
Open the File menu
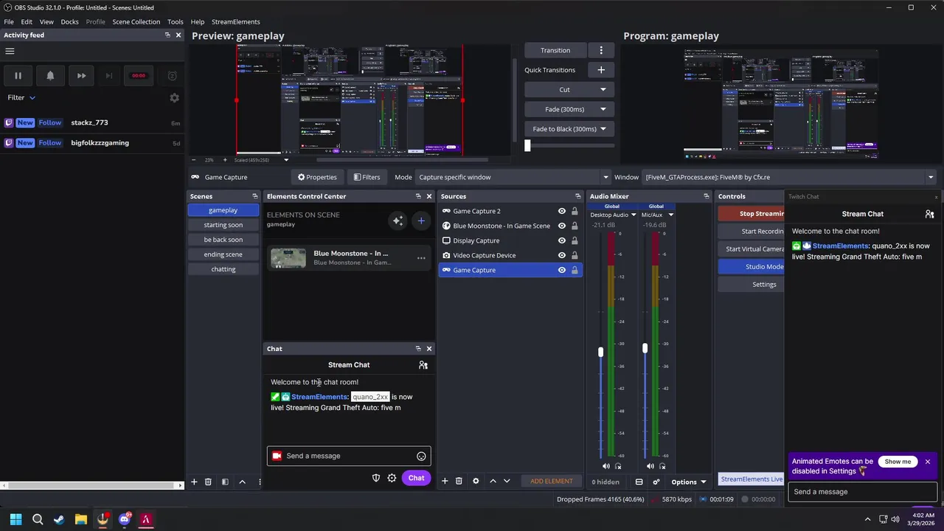9,21
